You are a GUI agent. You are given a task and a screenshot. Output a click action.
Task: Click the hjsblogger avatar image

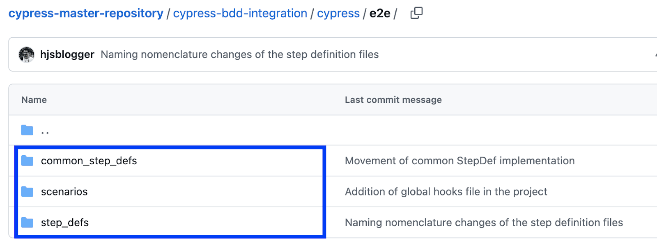[x=27, y=54]
